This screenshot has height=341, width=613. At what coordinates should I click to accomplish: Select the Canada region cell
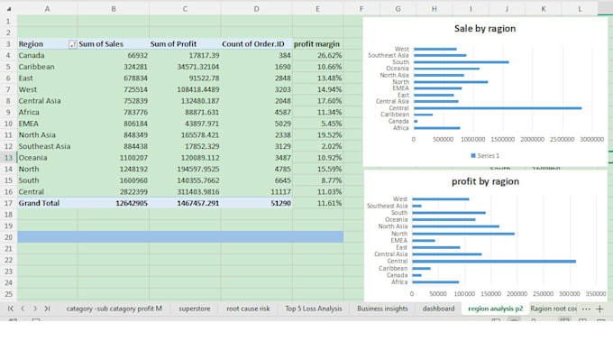click(47, 55)
